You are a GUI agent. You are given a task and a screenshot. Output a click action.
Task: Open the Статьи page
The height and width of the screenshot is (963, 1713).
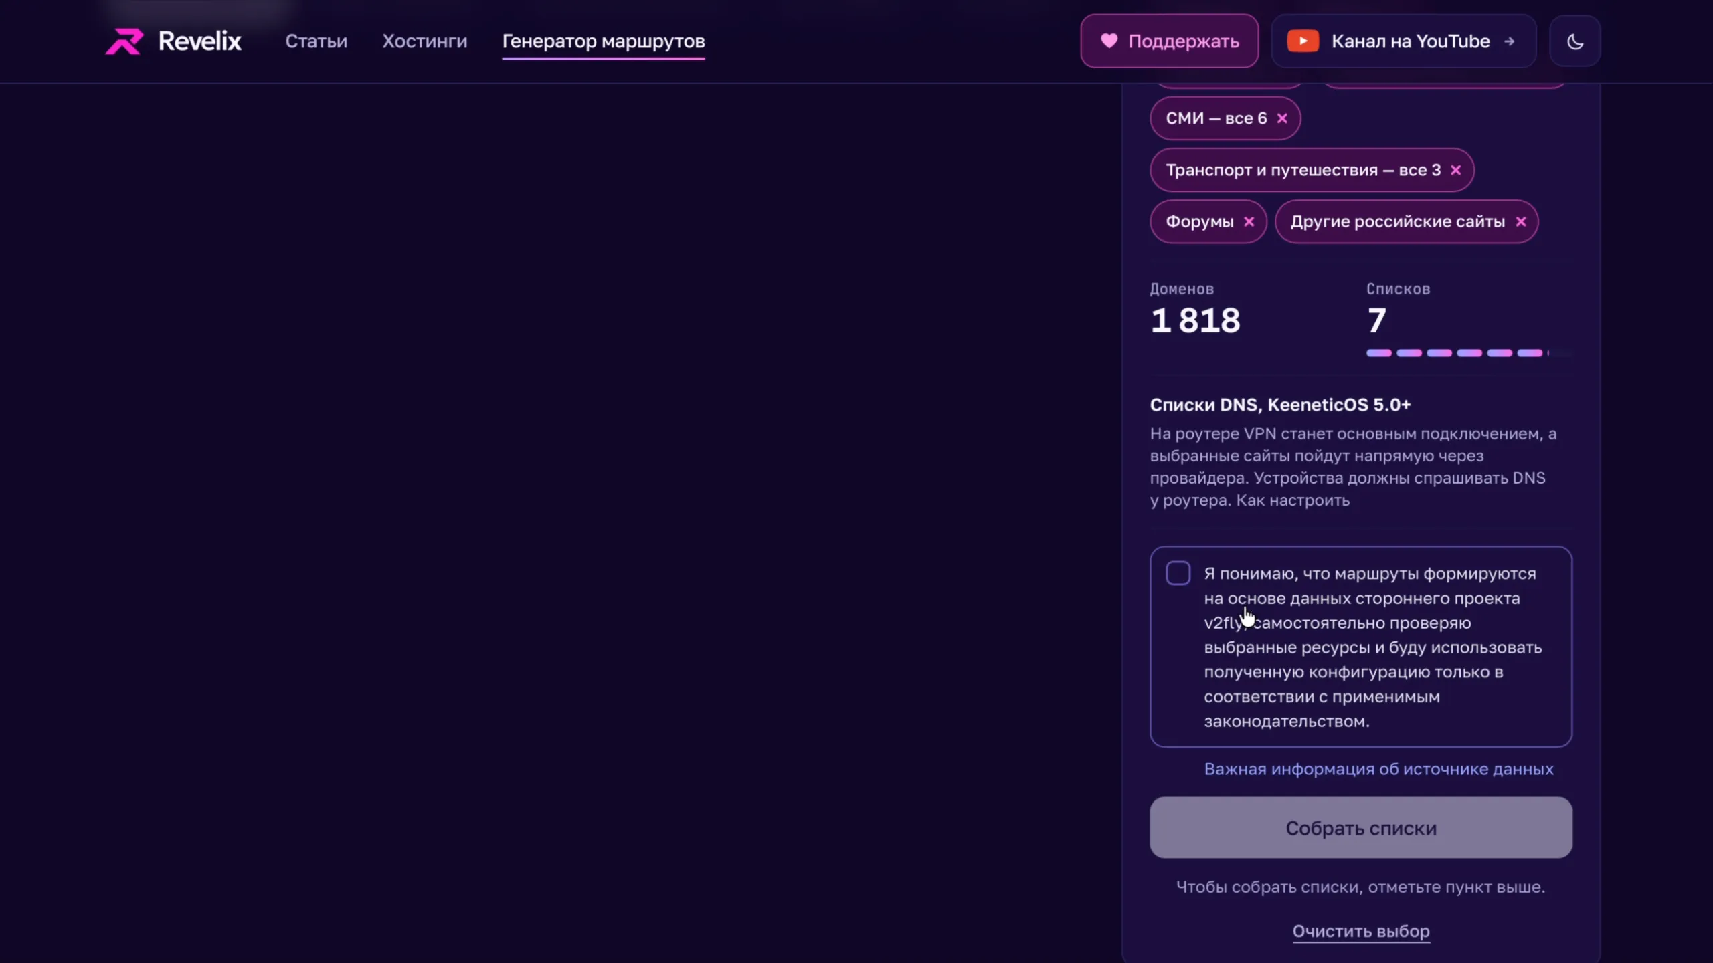pos(316,41)
